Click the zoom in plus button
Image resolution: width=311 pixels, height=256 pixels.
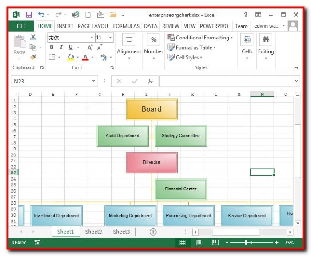(x=276, y=243)
